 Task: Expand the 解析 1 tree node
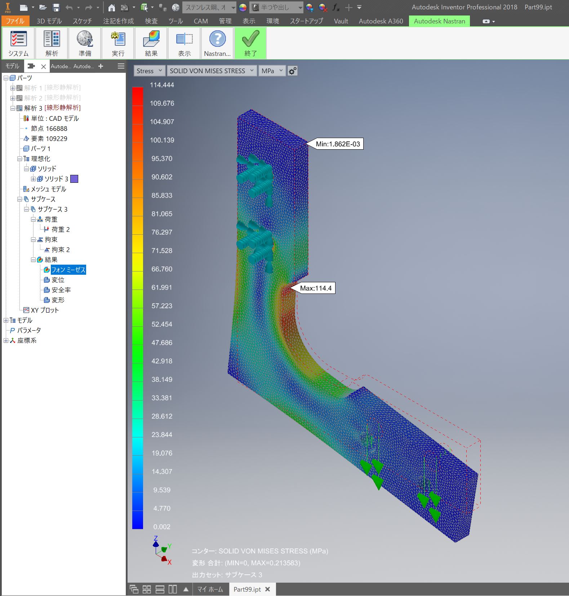click(13, 88)
